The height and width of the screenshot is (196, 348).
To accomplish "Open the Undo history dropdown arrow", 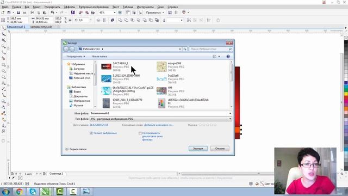I will tap(57, 13).
